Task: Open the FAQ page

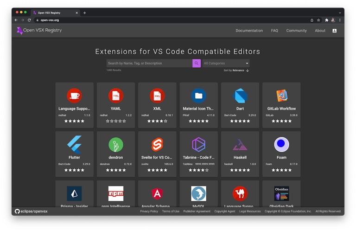Action: click(x=274, y=31)
